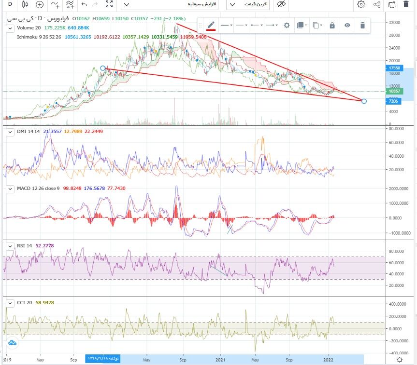Open drawing settings gear in floating toolbar

point(287,25)
